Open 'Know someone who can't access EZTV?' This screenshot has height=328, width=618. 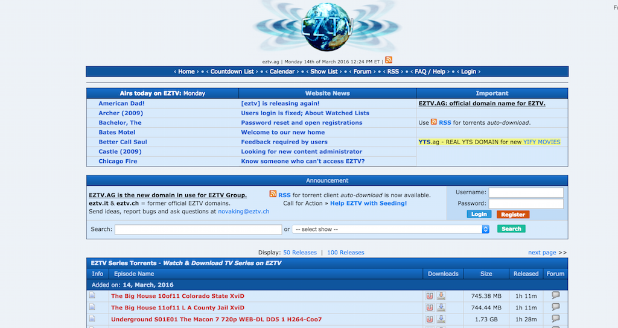click(x=303, y=161)
